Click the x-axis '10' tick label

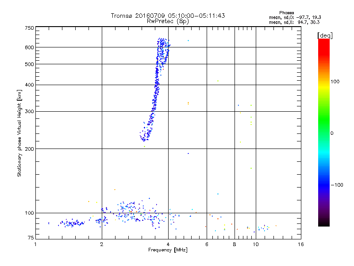coord(256,244)
